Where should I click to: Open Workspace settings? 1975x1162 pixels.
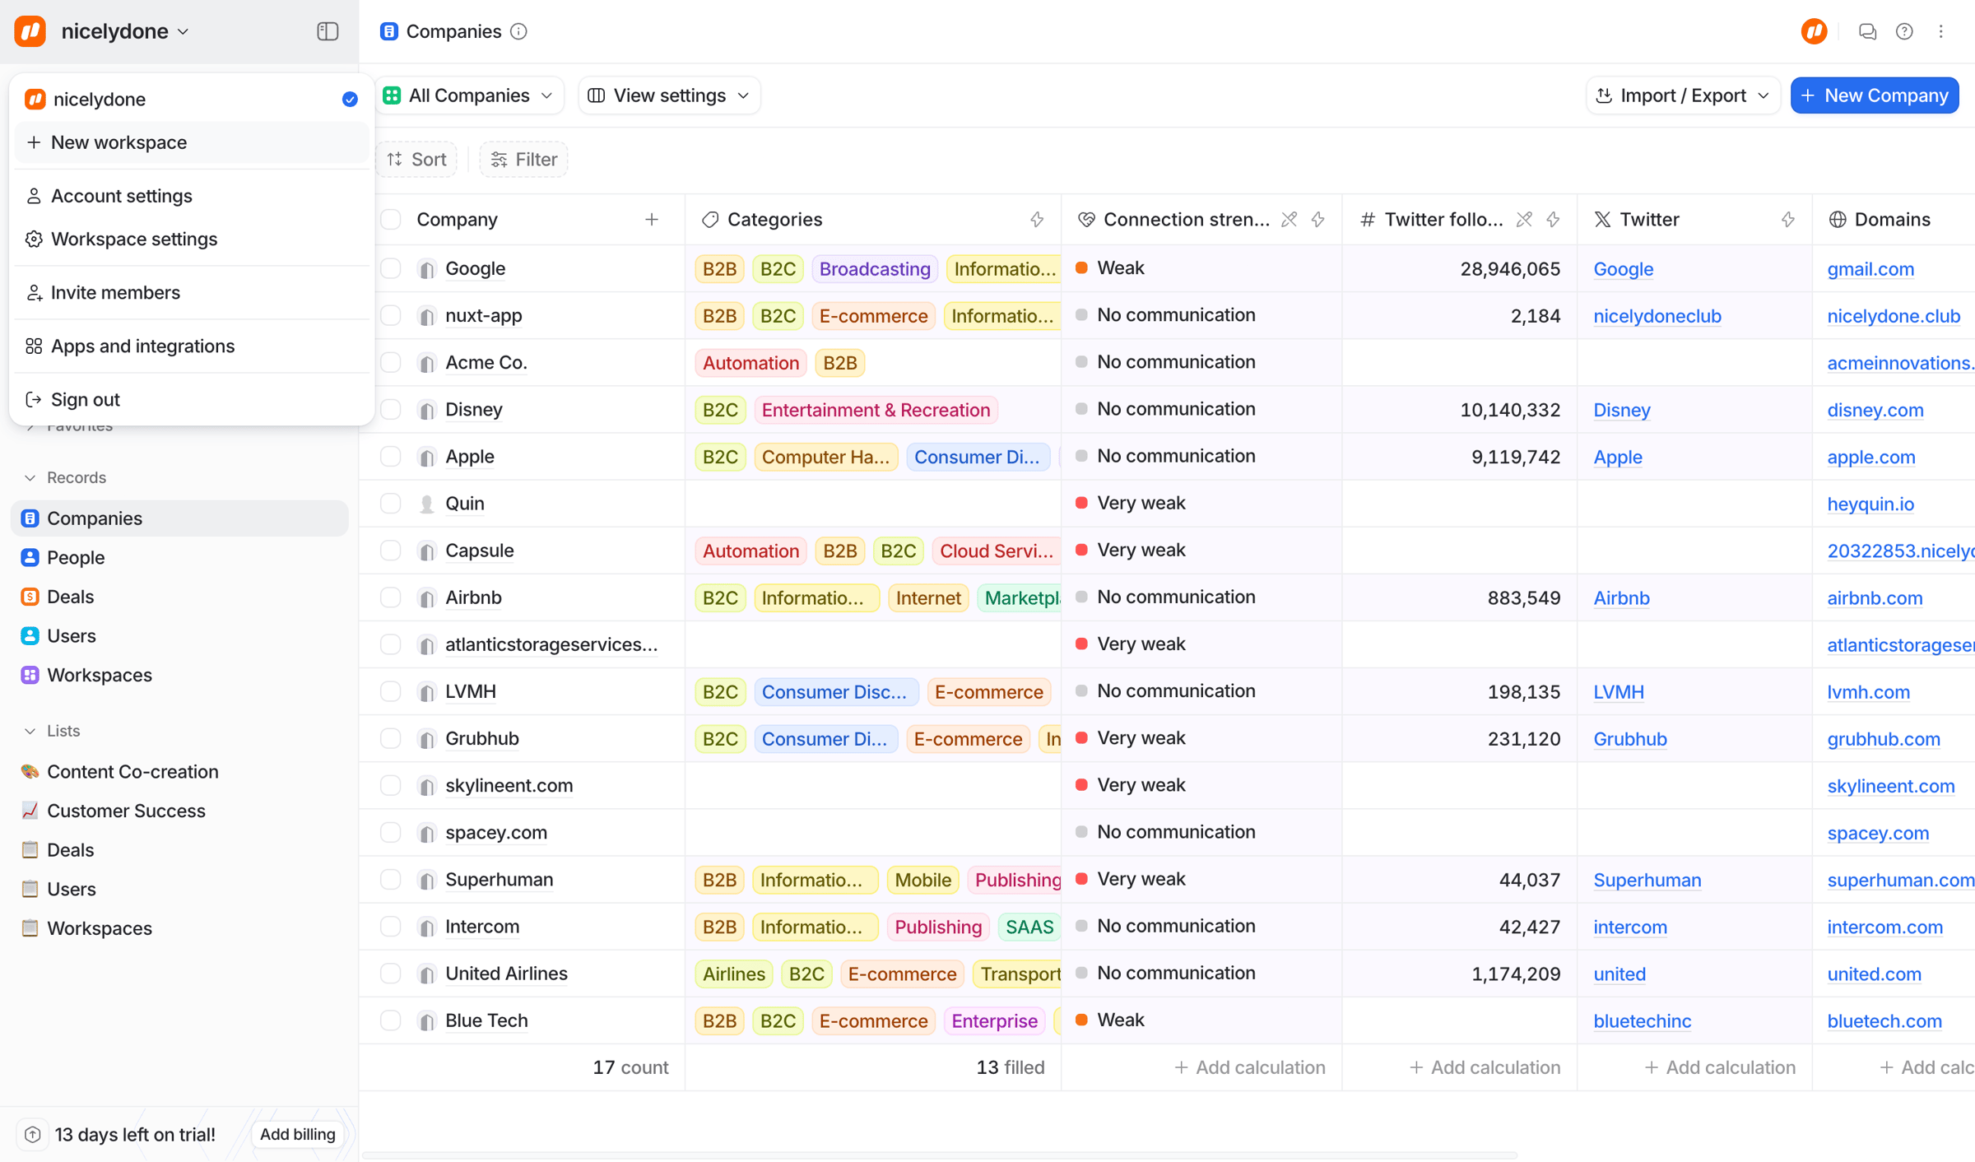click(x=191, y=239)
